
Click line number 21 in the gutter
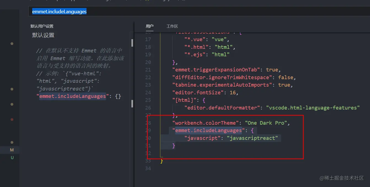click(x=148, y=70)
